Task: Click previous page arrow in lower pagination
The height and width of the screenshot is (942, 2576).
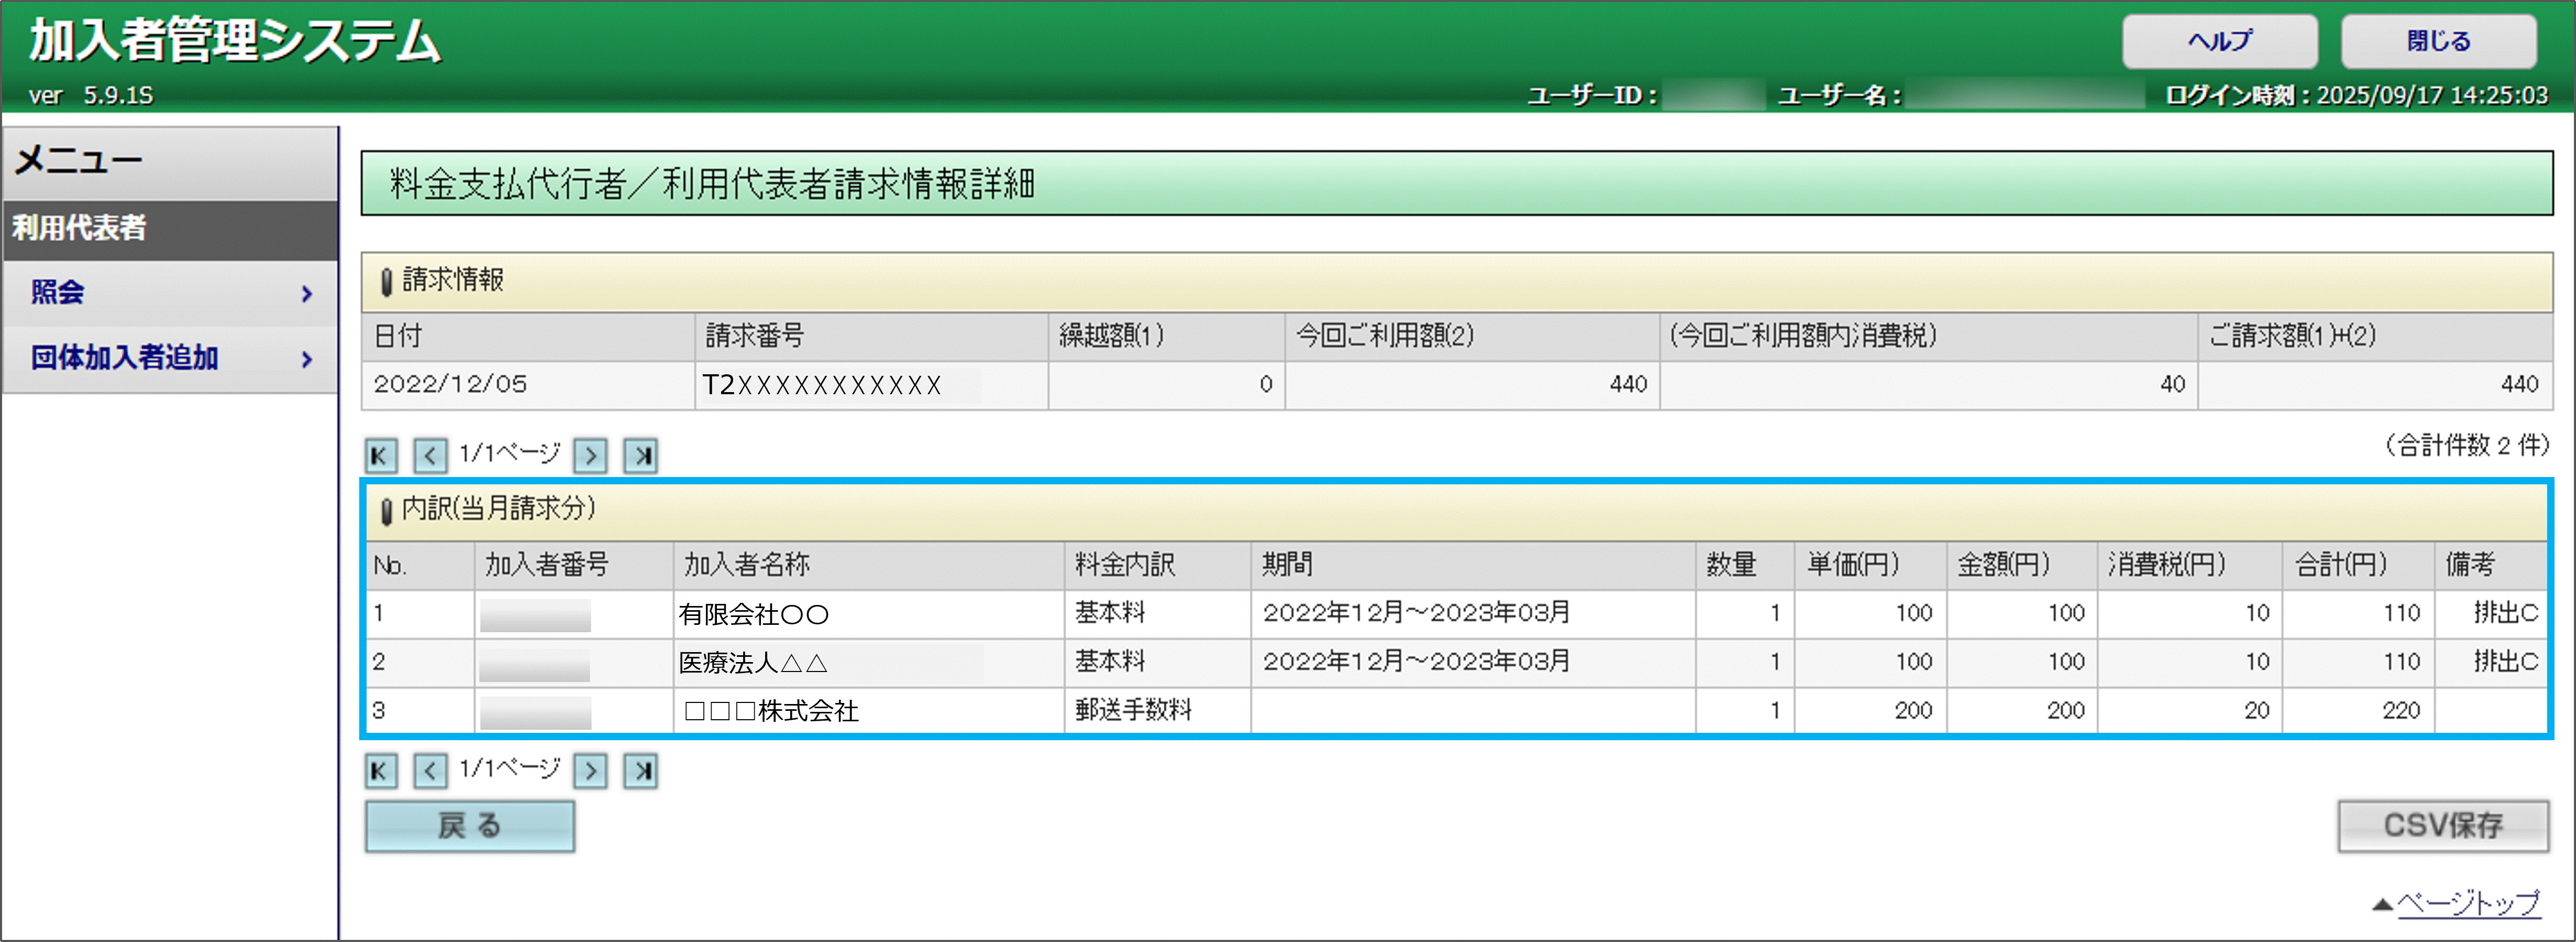Action: tap(430, 771)
